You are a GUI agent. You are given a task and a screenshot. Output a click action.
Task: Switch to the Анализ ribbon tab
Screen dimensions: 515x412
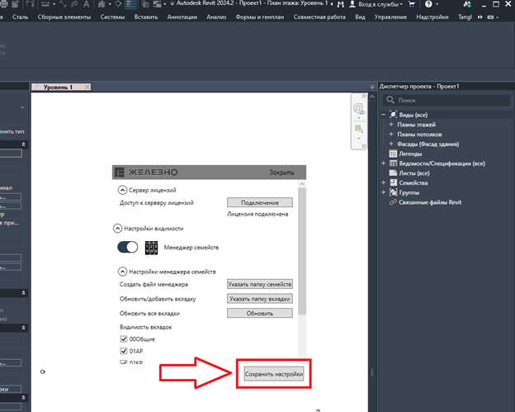[216, 17]
